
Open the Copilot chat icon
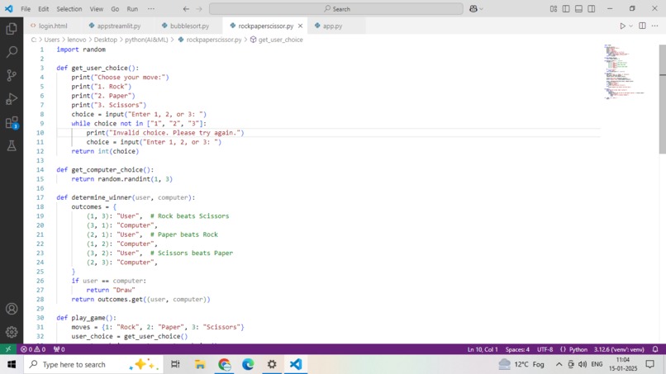tap(473, 9)
